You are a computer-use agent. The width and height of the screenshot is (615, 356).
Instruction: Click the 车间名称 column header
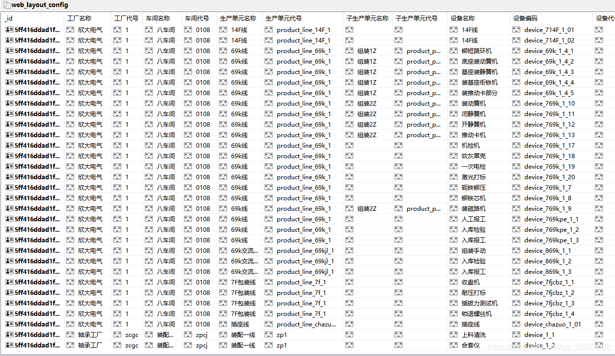(x=162, y=19)
